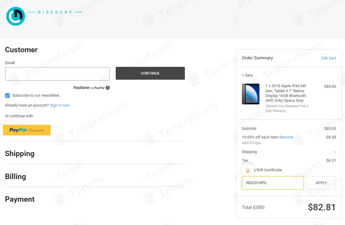This screenshot has height=225, width=345.
Task: Open Edit Cart link
Action: (329, 58)
